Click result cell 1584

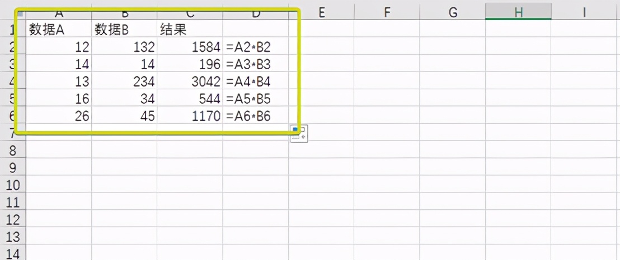coord(190,47)
